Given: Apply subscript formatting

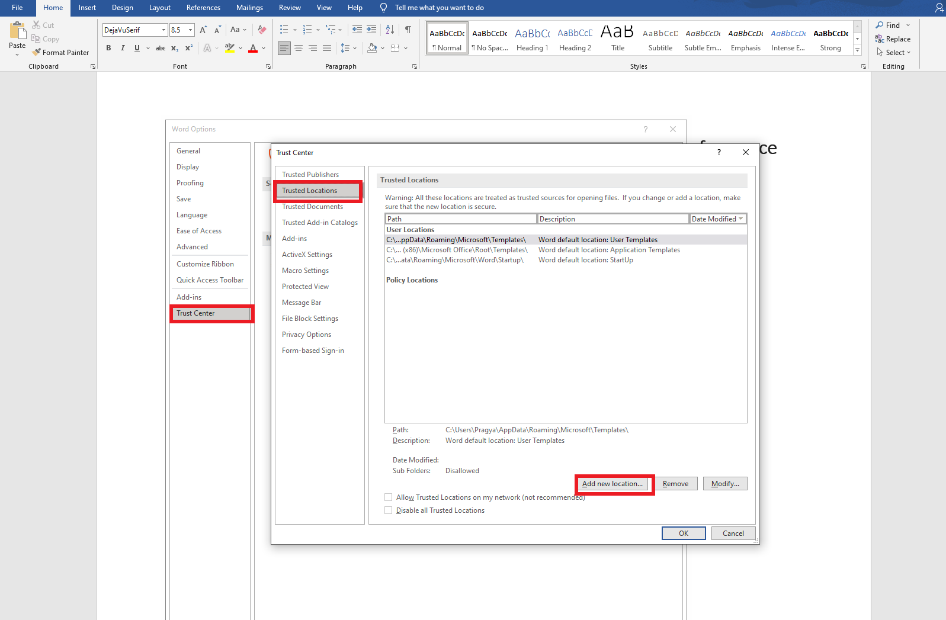Looking at the screenshot, I should click(x=175, y=48).
